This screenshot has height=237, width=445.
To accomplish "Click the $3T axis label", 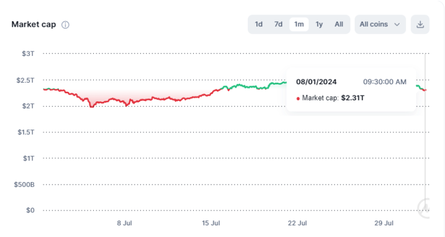I will coord(28,53).
